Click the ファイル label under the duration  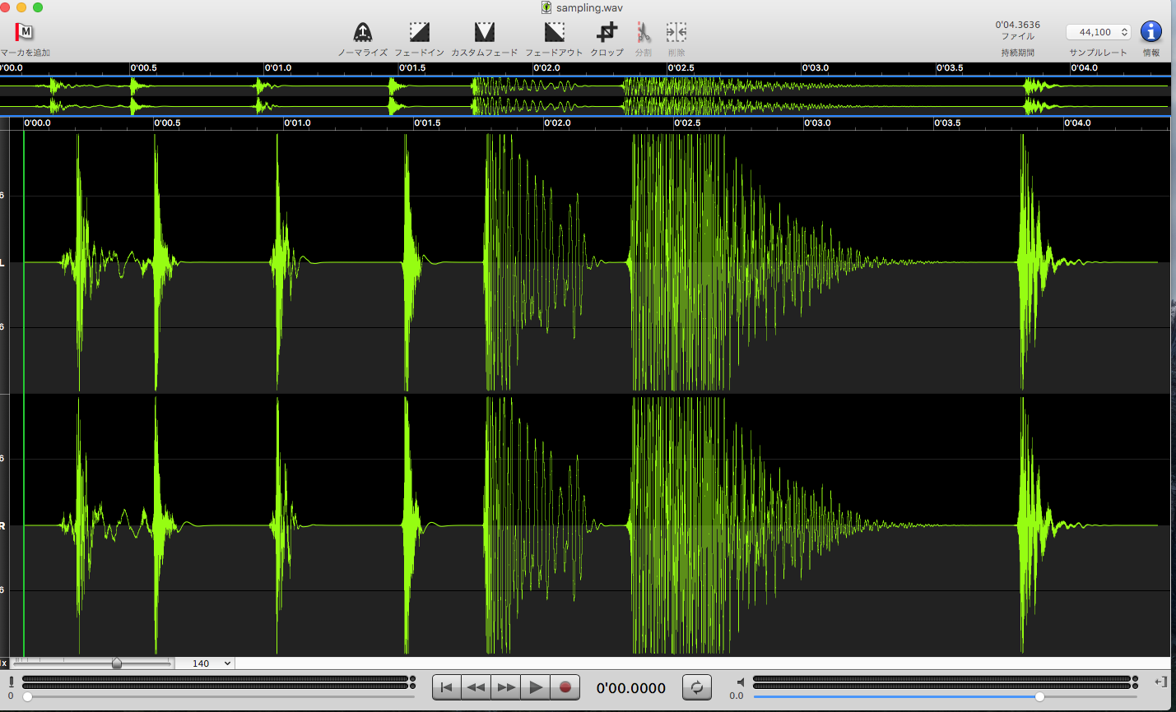(x=1017, y=36)
